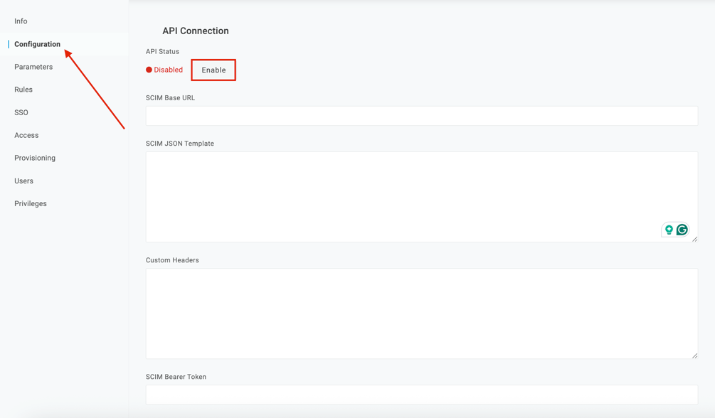Open the Parameters section
This screenshot has height=418, width=715.
[x=33, y=66]
